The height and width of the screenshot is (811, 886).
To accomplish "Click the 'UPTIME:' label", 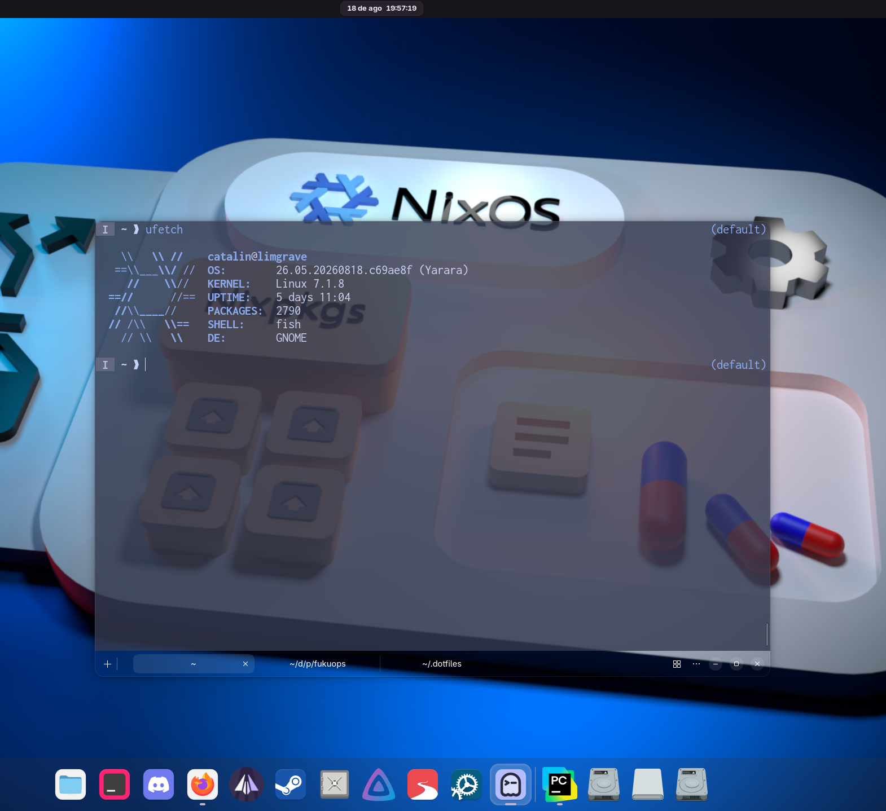I will (x=229, y=297).
